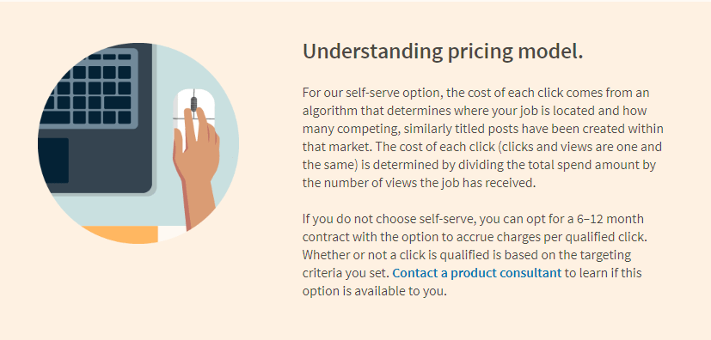Select the word 'Understanding' in the heading
The height and width of the screenshot is (340, 711).
372,52
